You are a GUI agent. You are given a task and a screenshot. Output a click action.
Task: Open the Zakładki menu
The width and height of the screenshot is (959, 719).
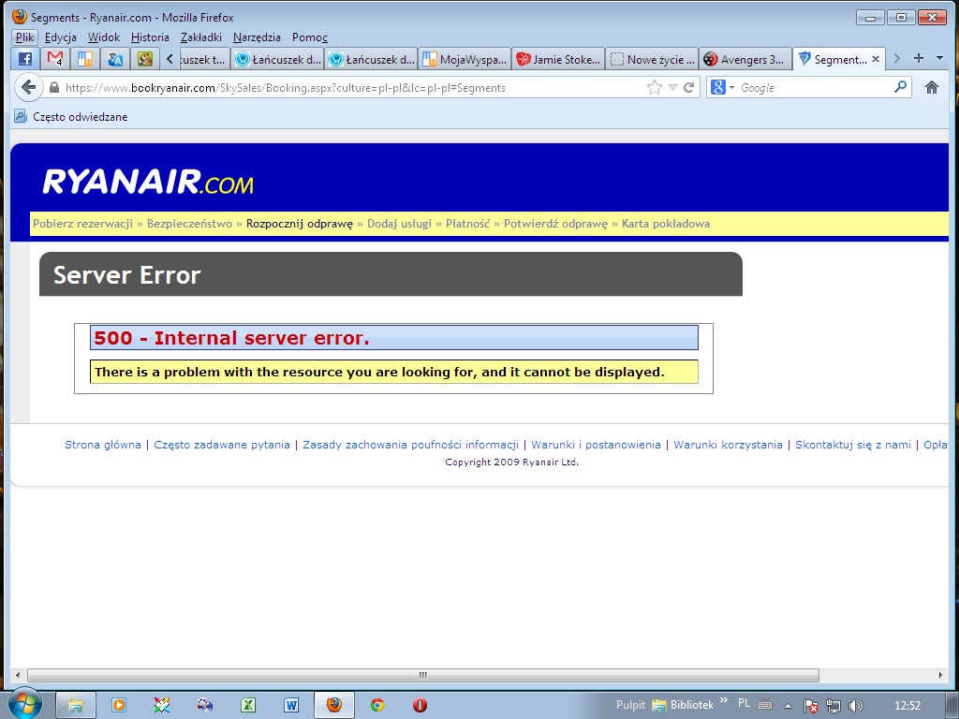(201, 37)
